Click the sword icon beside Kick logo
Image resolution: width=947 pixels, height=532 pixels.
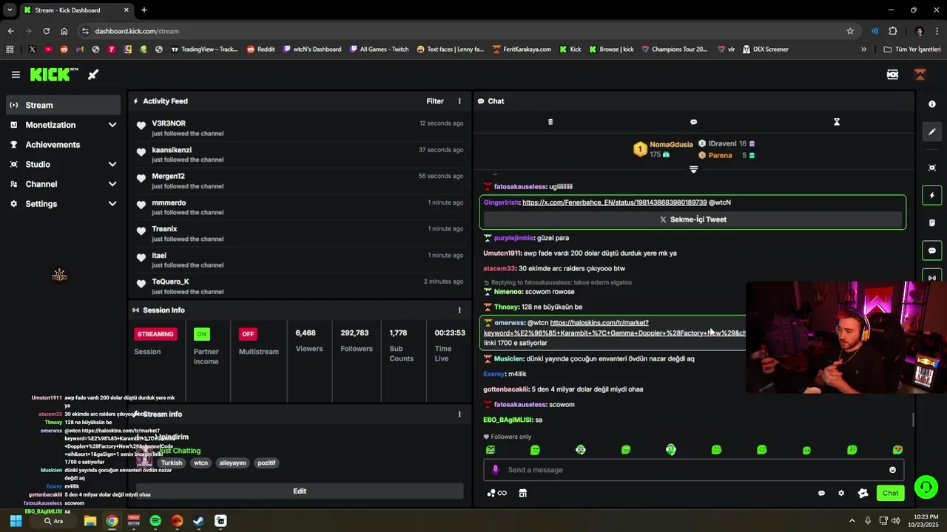pos(93,75)
